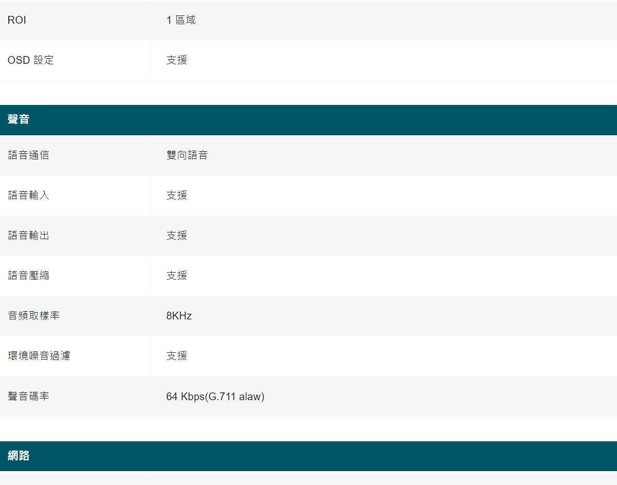Click the '語音壓縮' row label

[28, 275]
